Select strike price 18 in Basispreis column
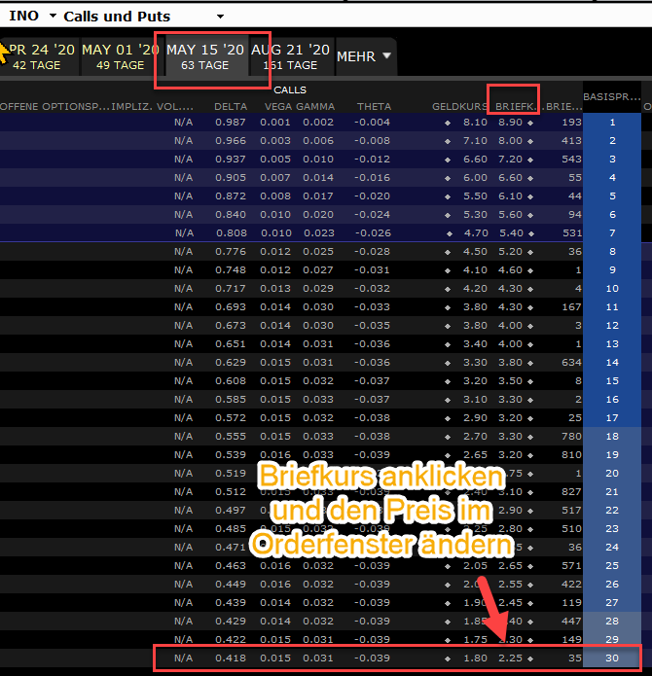Viewport: 652px width, 676px height. pos(612,436)
